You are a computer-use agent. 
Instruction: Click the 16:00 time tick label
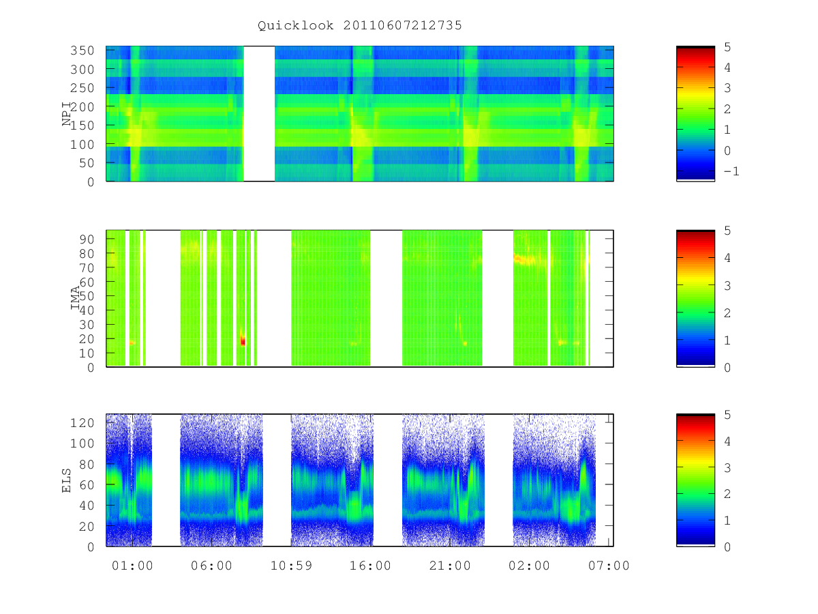[x=370, y=566]
